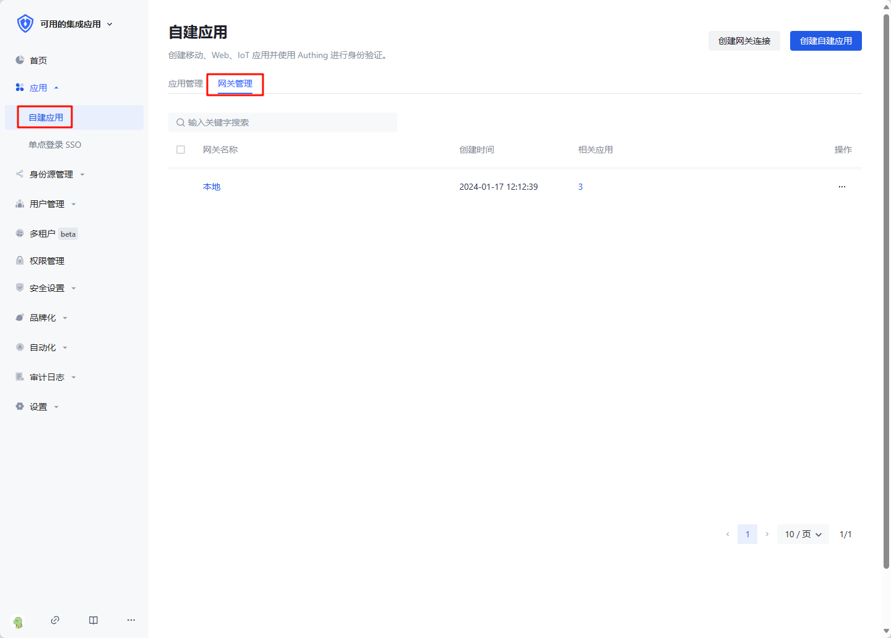Toggle the select-all checkbox in table header
This screenshot has height=638, width=891.
click(x=181, y=150)
